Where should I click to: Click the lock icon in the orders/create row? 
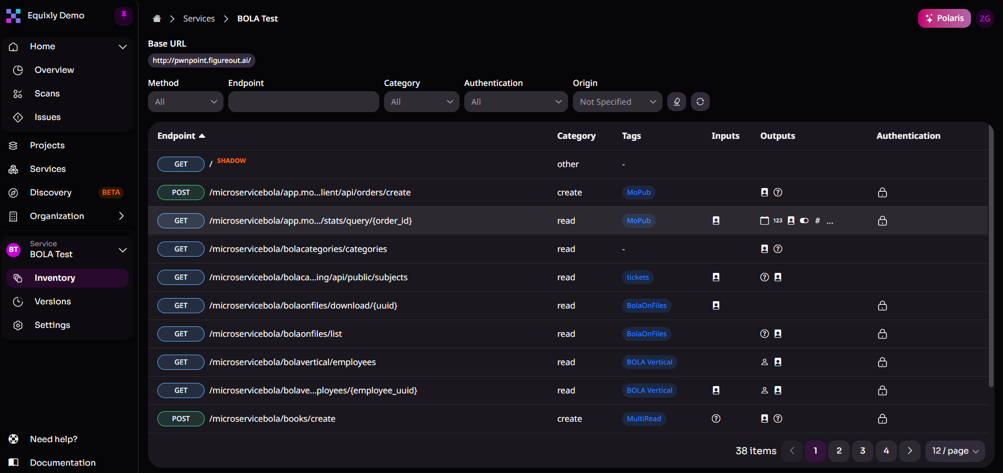(882, 193)
